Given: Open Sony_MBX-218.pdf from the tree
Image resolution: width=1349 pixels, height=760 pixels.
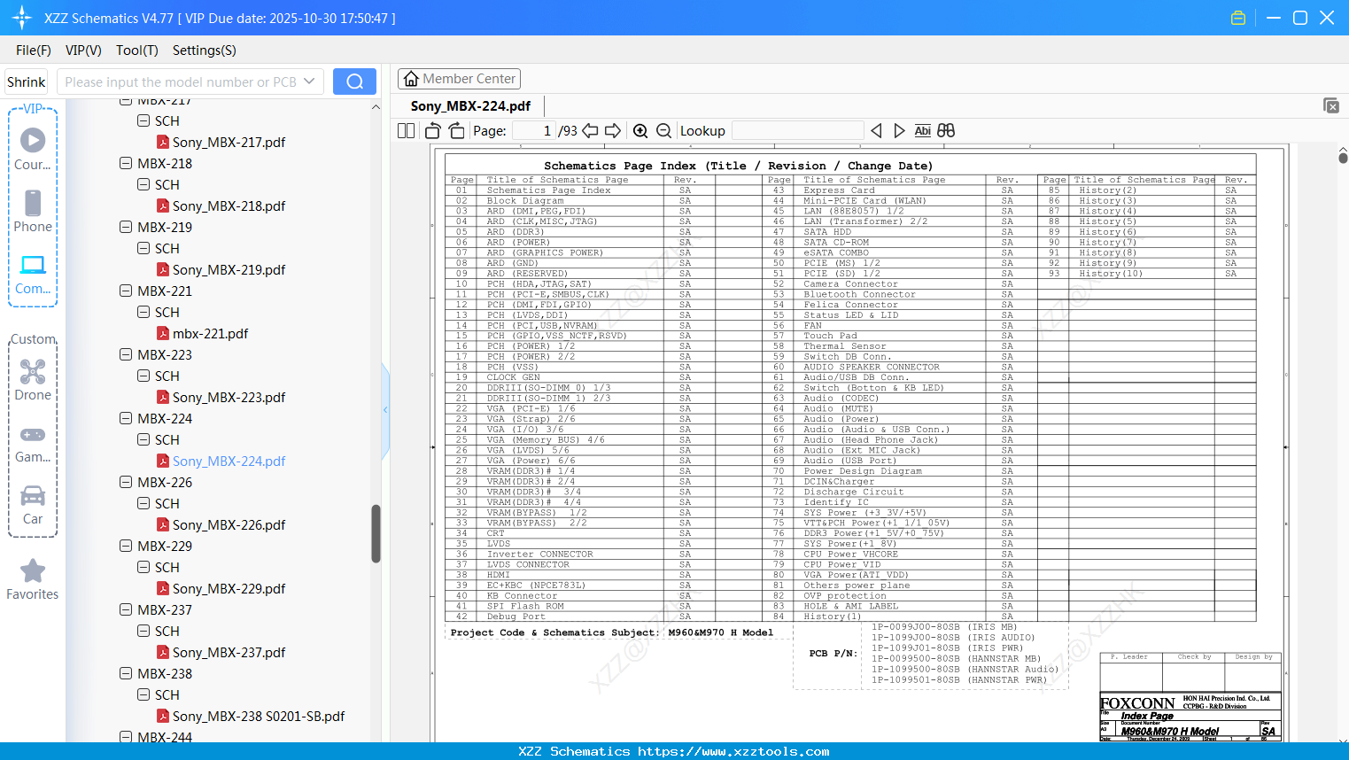Looking at the screenshot, I should click(x=229, y=206).
